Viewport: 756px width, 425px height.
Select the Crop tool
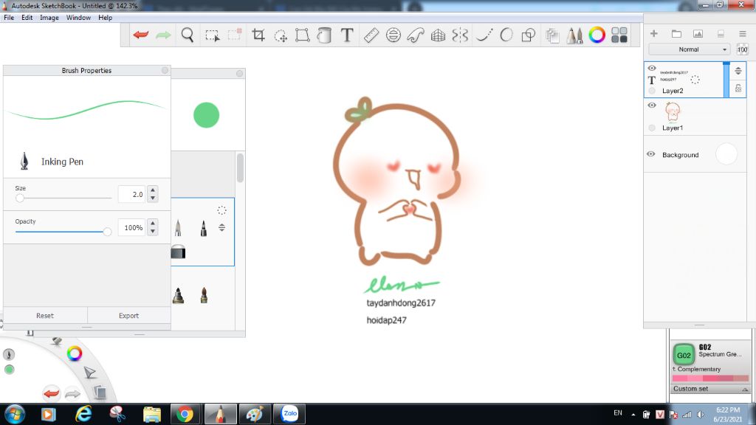[x=258, y=35]
